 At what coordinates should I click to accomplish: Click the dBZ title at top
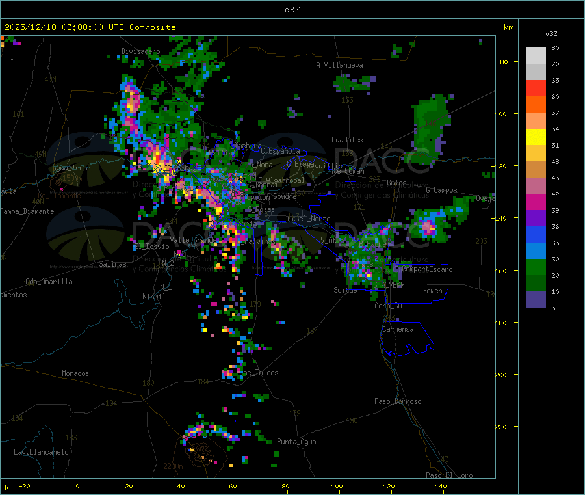tap(292, 10)
